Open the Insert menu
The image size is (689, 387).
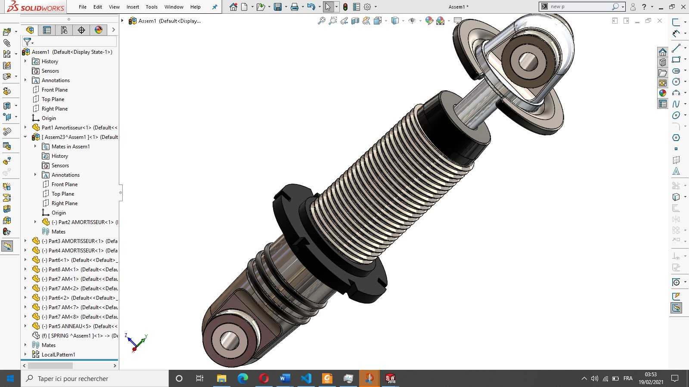pos(133,7)
